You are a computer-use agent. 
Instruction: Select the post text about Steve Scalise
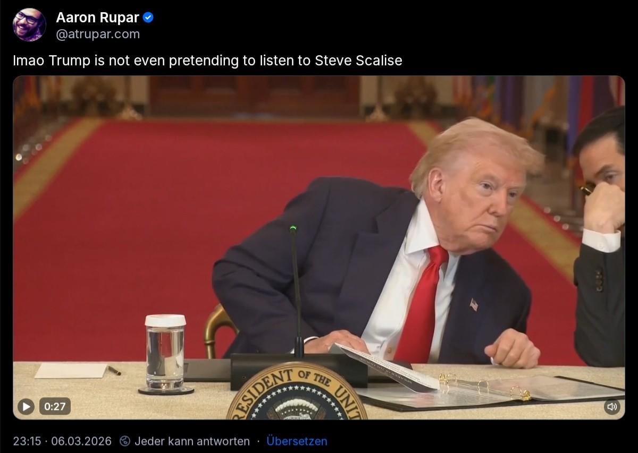click(x=207, y=61)
